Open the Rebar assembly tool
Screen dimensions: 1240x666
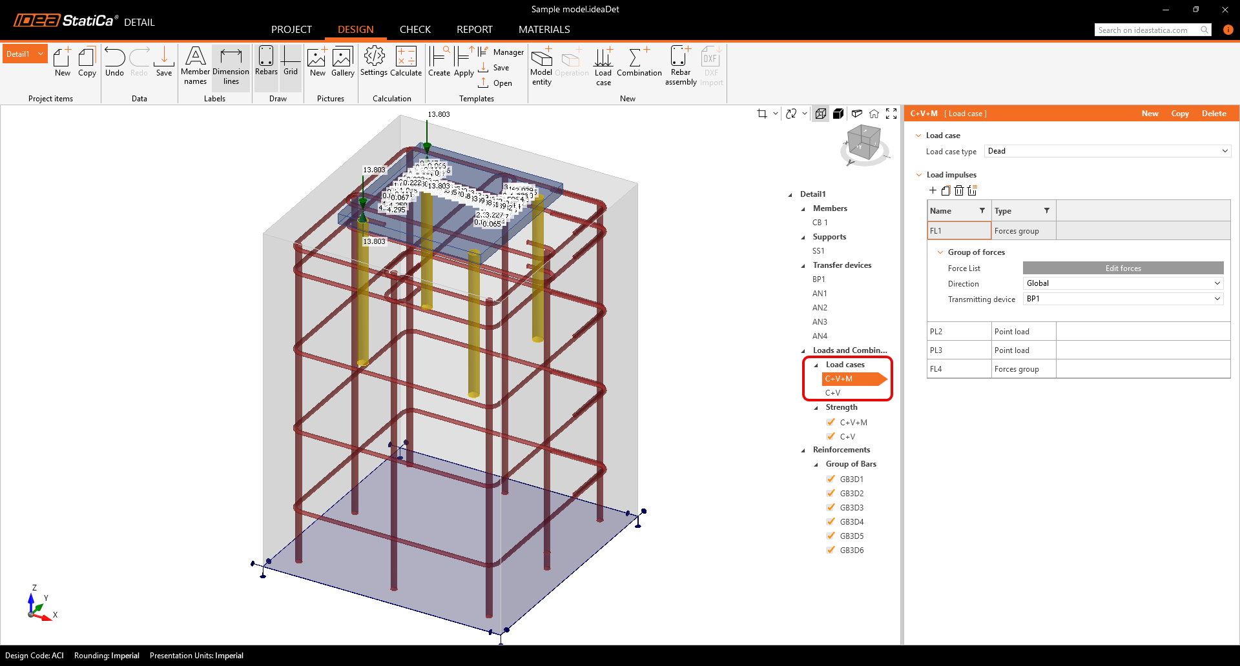(x=680, y=65)
